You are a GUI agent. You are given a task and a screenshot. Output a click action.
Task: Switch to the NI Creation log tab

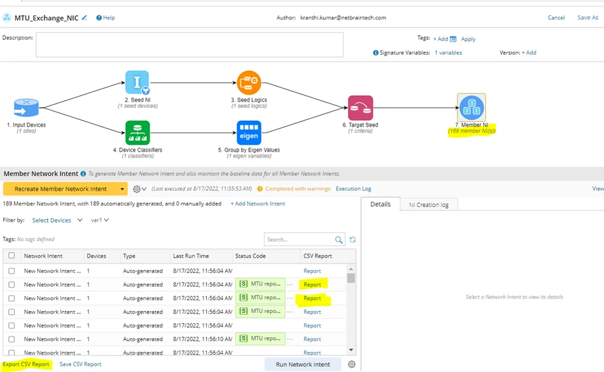click(429, 205)
